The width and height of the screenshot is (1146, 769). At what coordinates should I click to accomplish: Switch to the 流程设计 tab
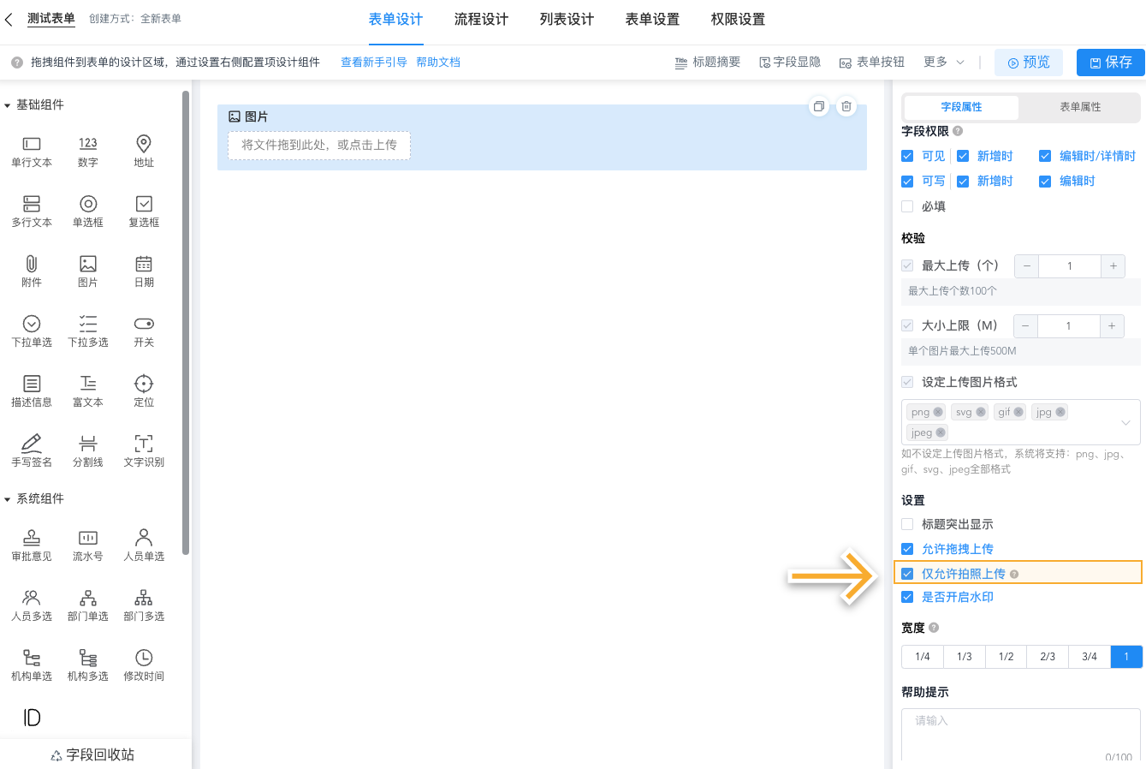[x=480, y=19]
